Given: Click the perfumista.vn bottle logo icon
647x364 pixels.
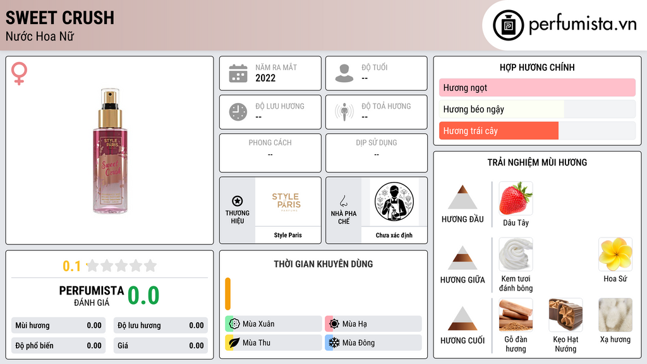Looking at the screenshot, I should point(508,25).
